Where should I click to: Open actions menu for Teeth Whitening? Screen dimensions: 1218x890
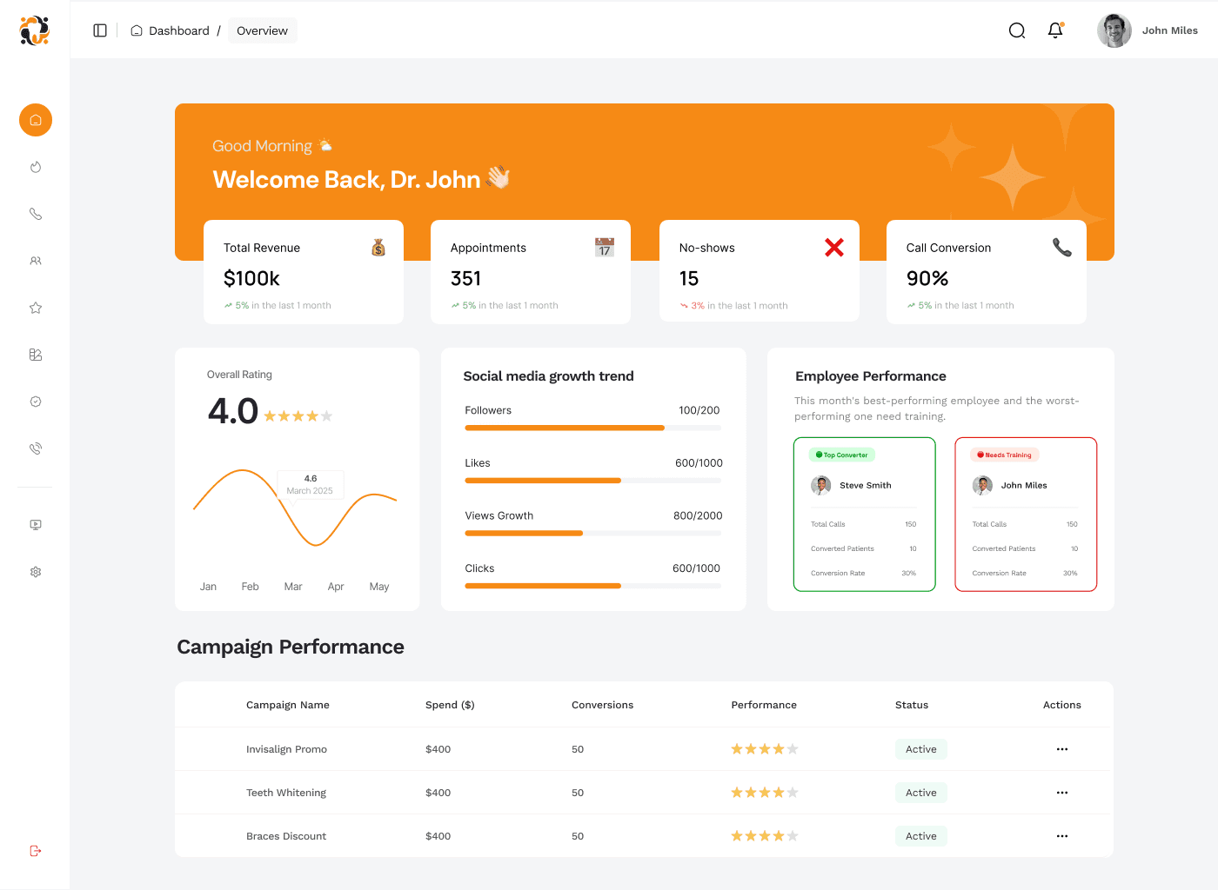click(1062, 793)
